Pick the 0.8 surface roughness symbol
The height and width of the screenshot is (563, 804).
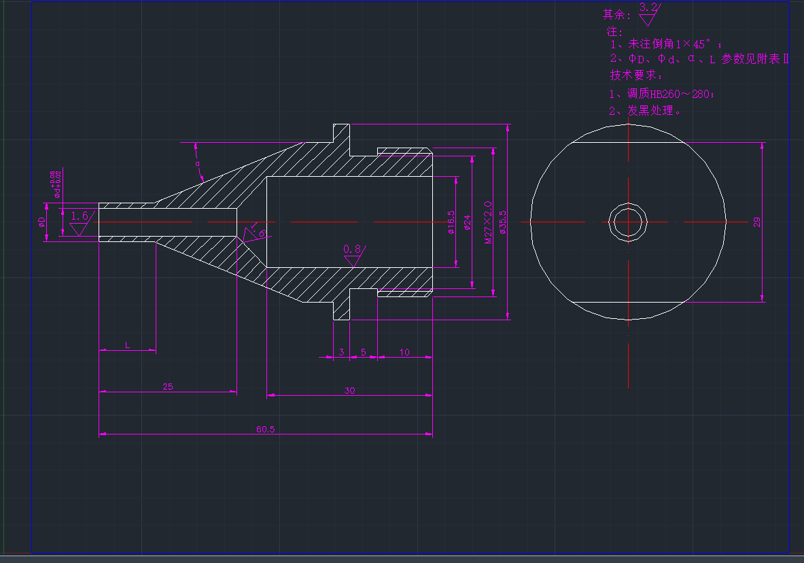(x=354, y=256)
